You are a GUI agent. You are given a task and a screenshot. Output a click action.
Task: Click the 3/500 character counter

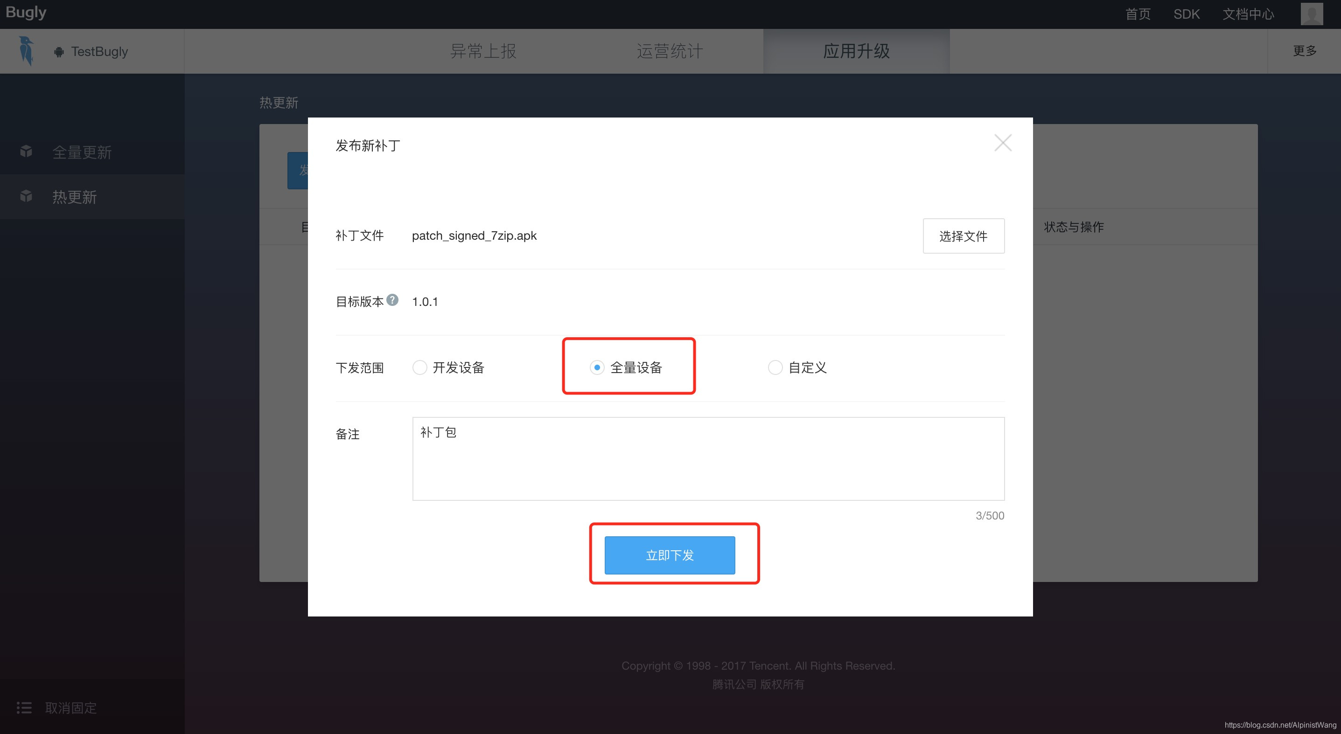(x=990, y=515)
